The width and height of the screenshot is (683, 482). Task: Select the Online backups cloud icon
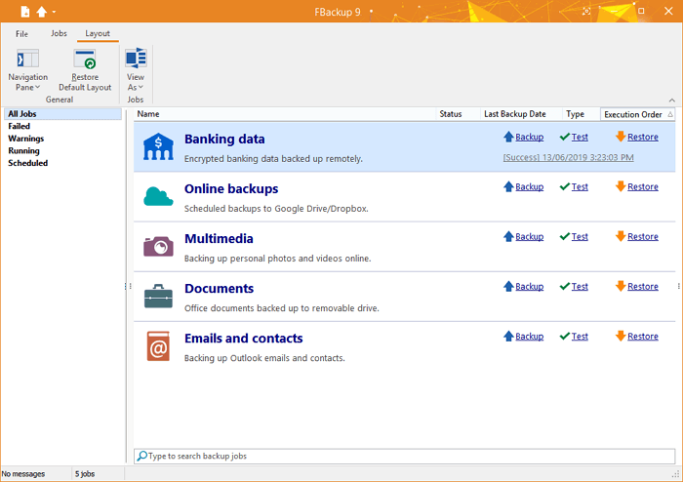158,196
